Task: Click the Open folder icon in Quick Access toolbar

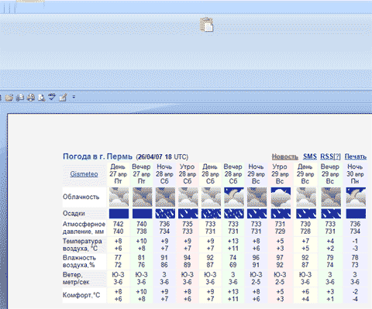Action: pyautogui.click(x=9, y=98)
